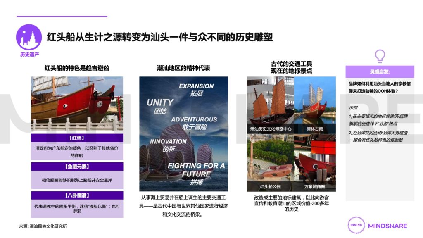Click the 示例: label
Screen dimensions: 423x238
click(354, 108)
